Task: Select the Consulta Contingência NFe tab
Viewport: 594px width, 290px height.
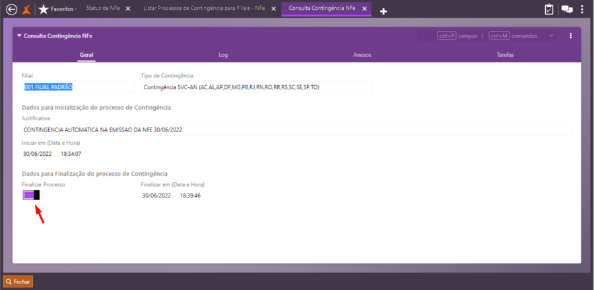Action: [321, 9]
